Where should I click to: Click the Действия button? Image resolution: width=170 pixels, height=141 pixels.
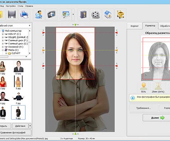[20, 126]
